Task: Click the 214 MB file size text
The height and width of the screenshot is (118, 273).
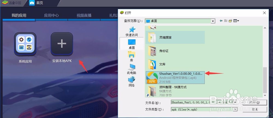Action: 165,82
